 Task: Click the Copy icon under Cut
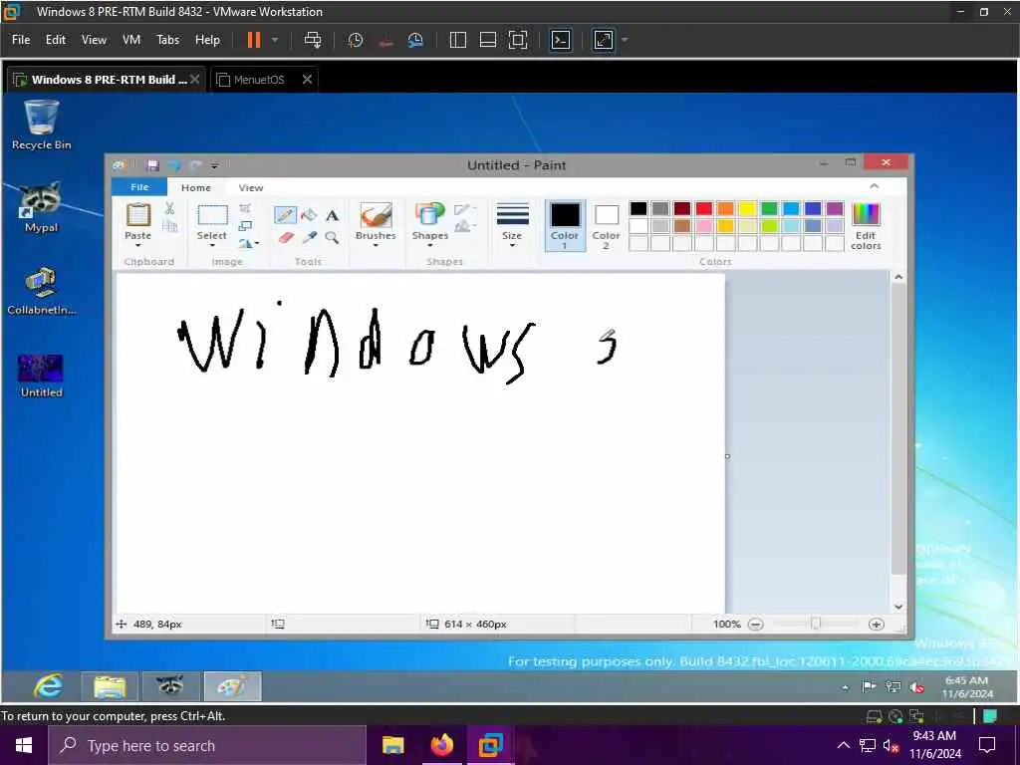[169, 226]
